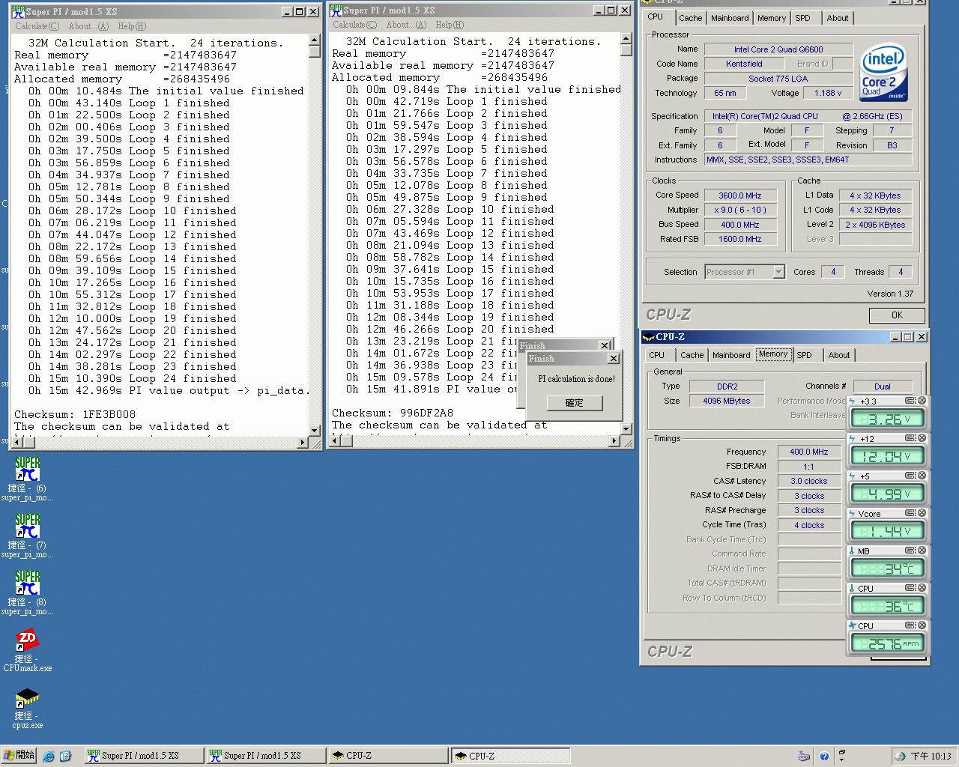The image size is (959, 767).
Task: Close the MB temperature widget
Action: coord(922,551)
